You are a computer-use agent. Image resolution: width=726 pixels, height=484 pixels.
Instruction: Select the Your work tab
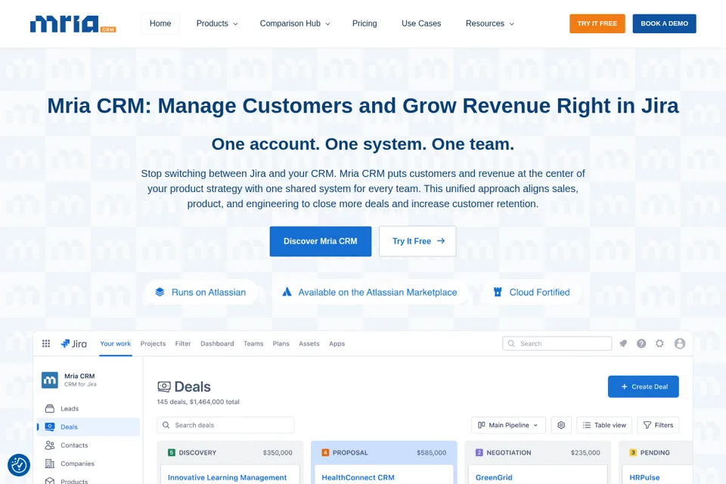[x=115, y=343]
